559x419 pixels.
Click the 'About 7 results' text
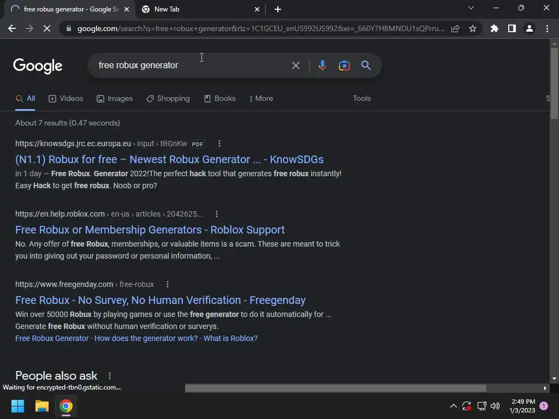(x=67, y=123)
